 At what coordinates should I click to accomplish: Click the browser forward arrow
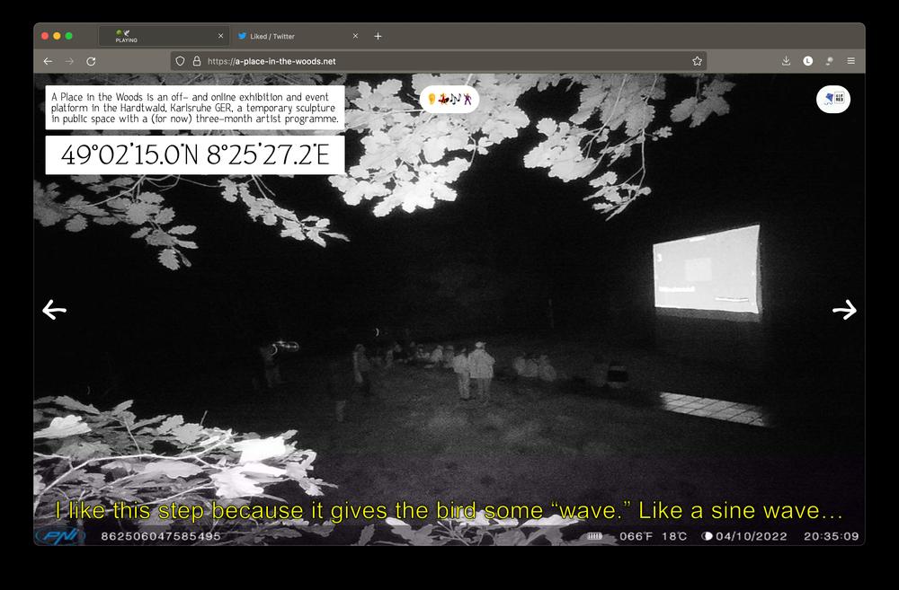(x=69, y=61)
